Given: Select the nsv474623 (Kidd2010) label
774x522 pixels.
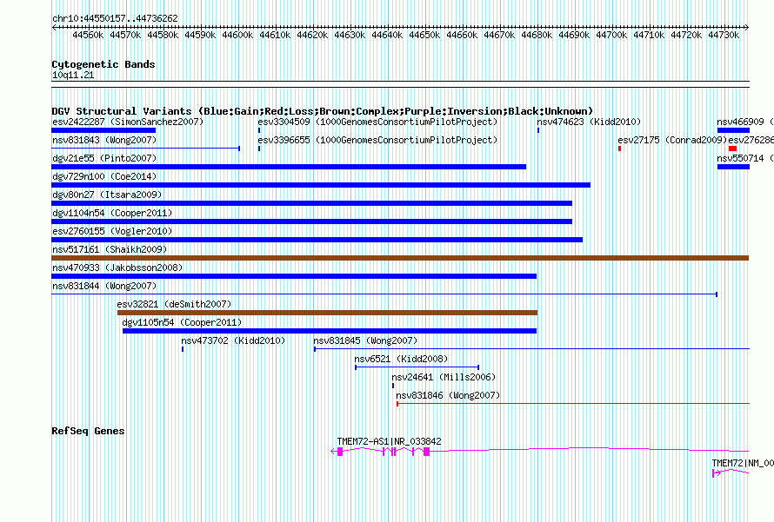Looking at the screenshot, I should [x=589, y=122].
